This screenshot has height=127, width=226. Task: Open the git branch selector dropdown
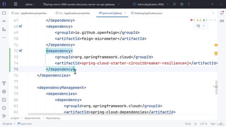pyautogui.click(x=81, y=4)
